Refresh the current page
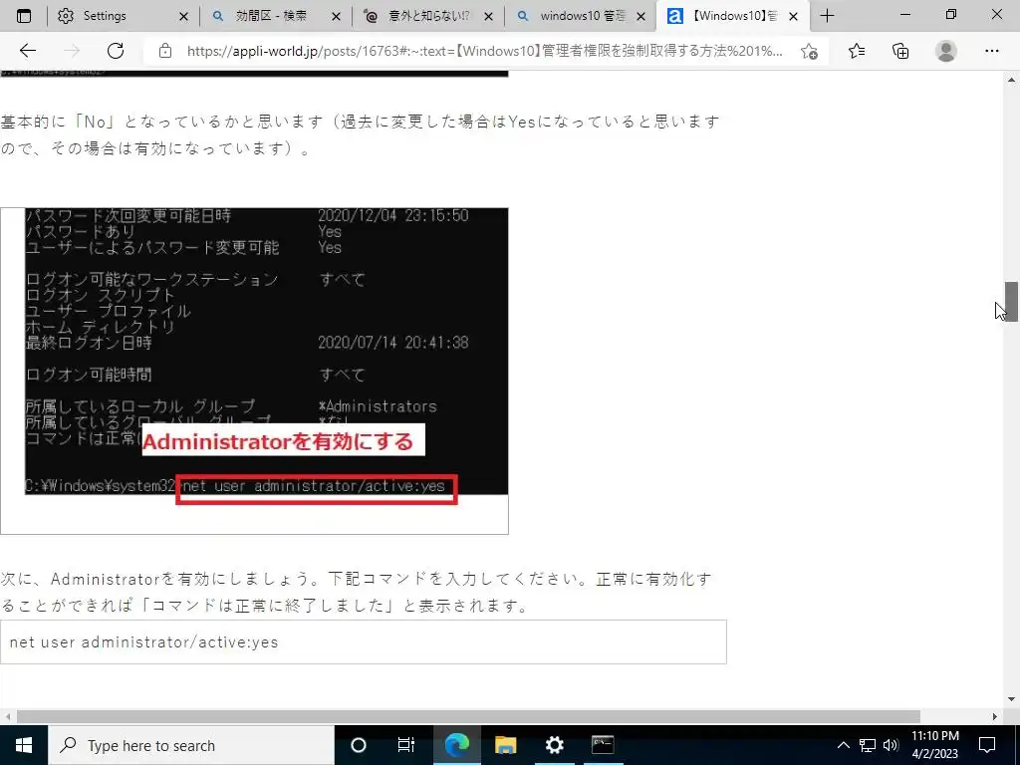 click(x=116, y=51)
